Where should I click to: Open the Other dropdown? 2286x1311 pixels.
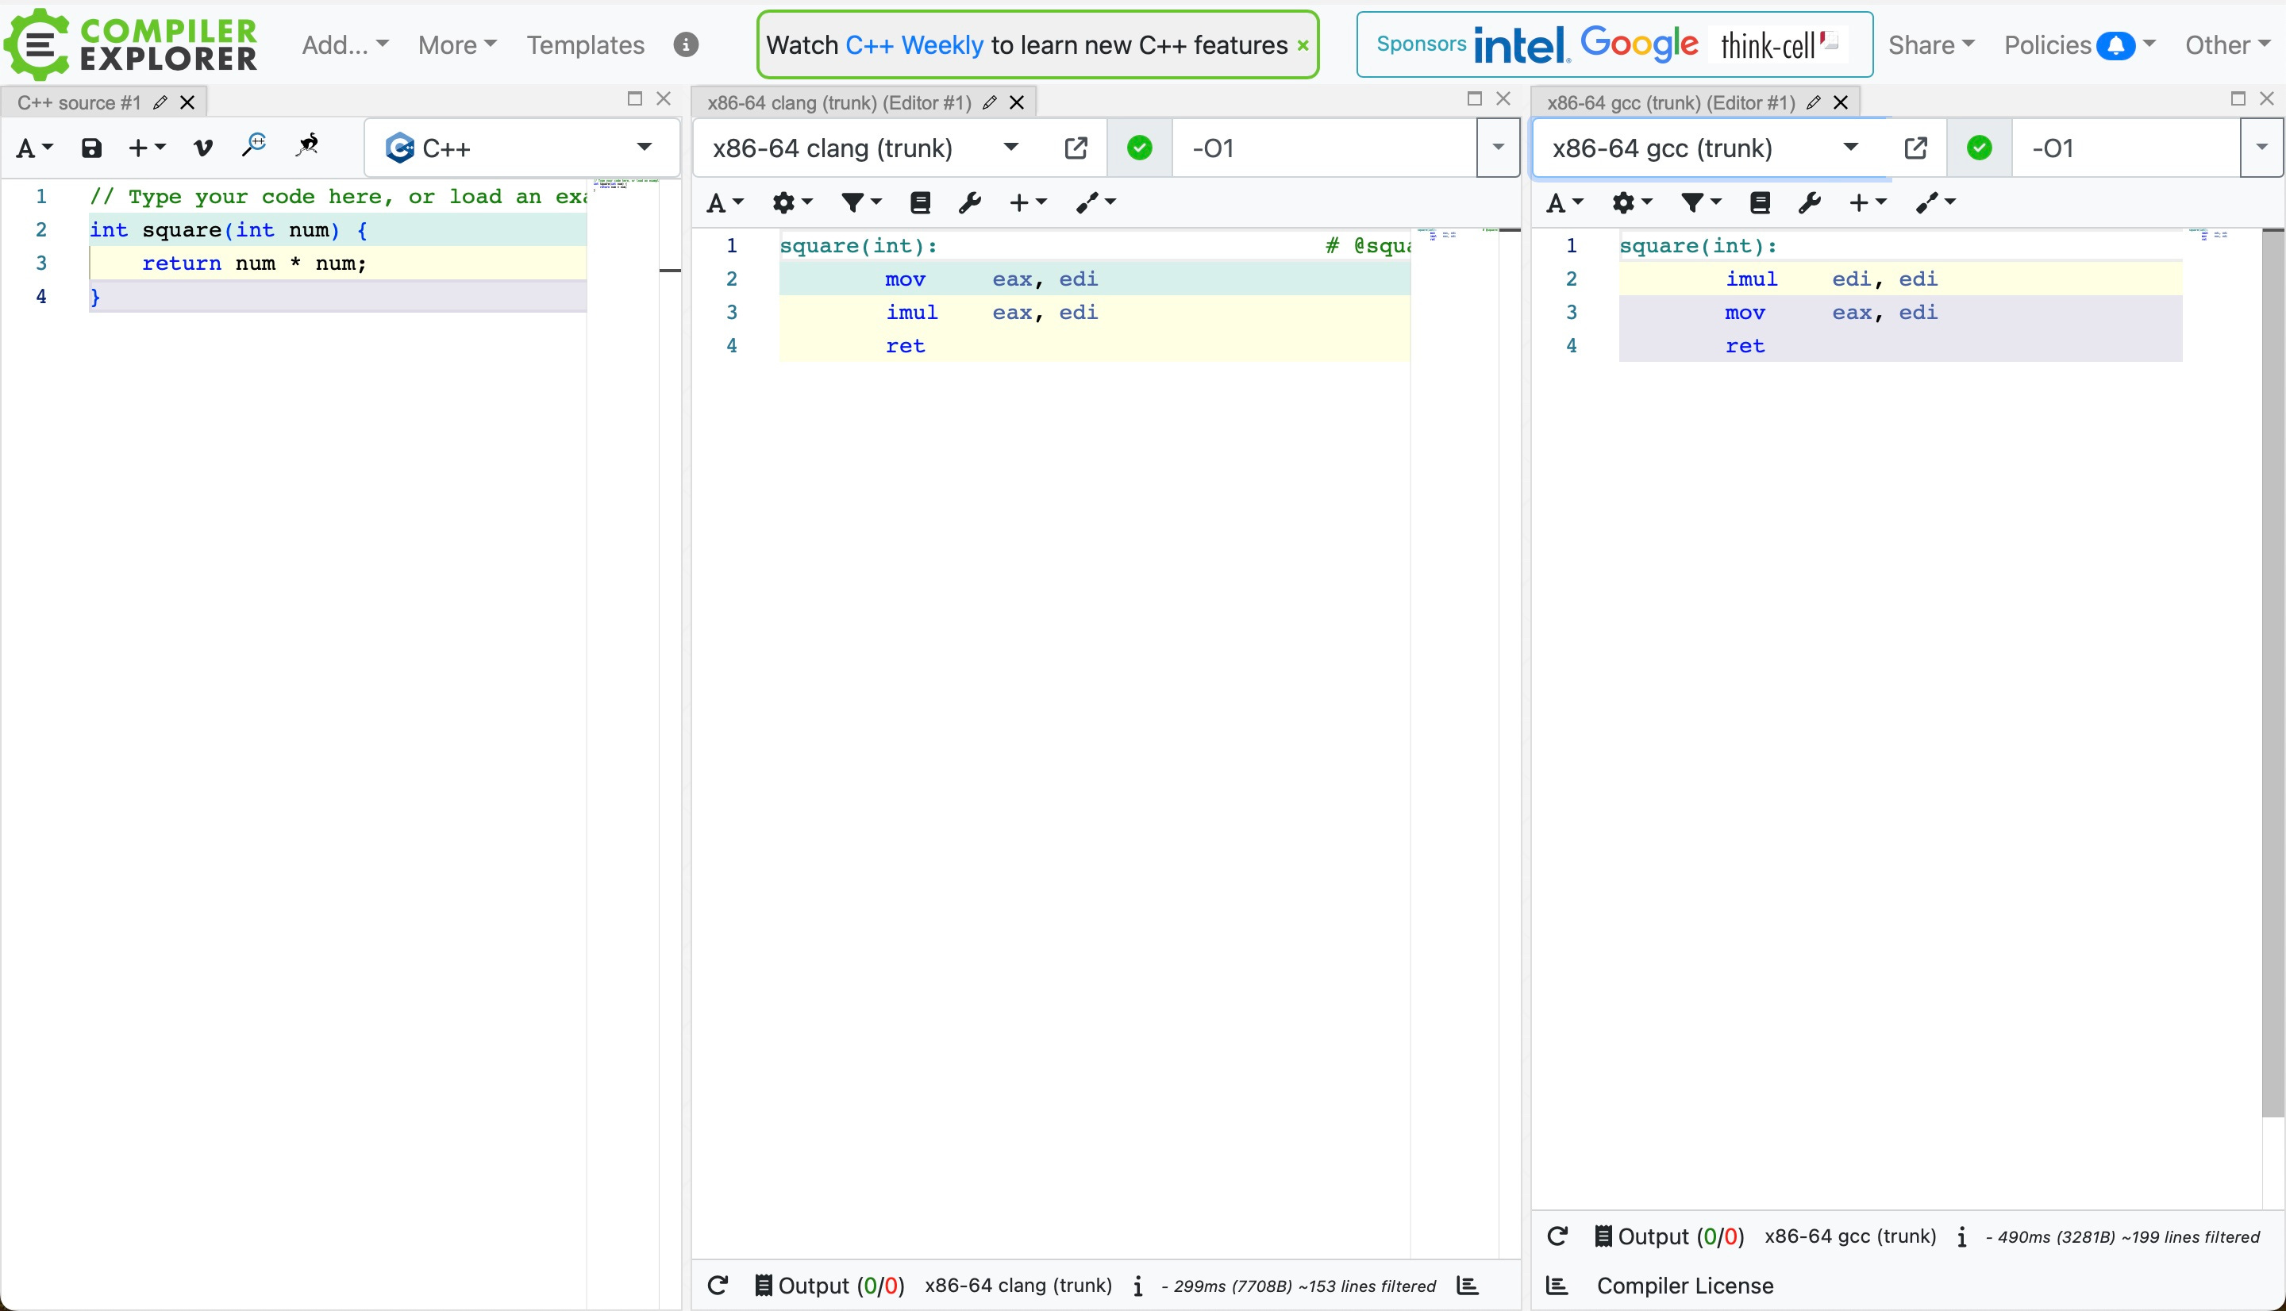[2226, 45]
